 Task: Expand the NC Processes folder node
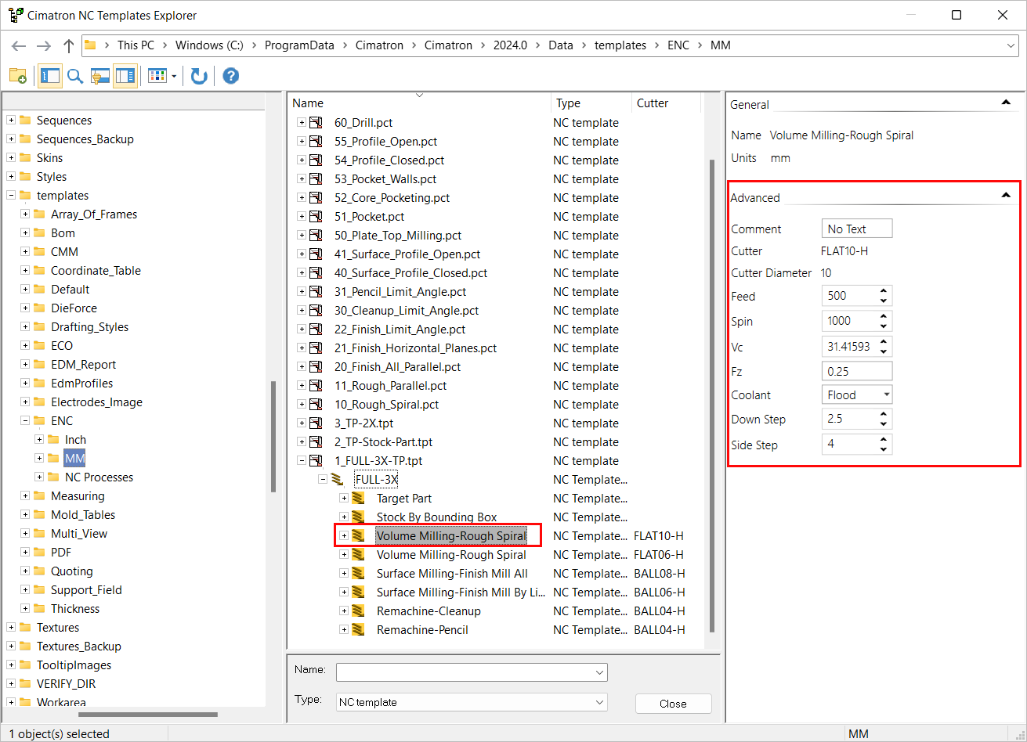(x=40, y=477)
